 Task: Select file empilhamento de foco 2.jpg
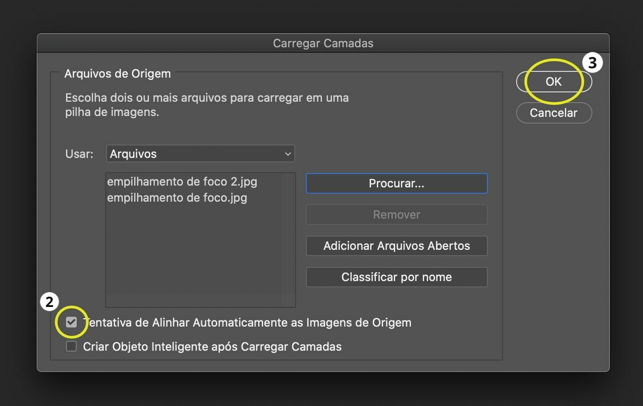tap(182, 182)
